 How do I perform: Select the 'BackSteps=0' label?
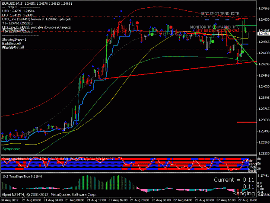(12, 43)
